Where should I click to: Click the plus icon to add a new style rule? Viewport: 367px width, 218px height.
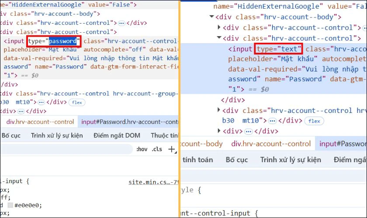coord(172,149)
